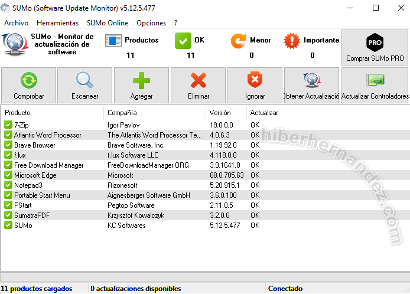
Task: Click the SUMo globe logo icon
Action: pyautogui.click(x=15, y=44)
